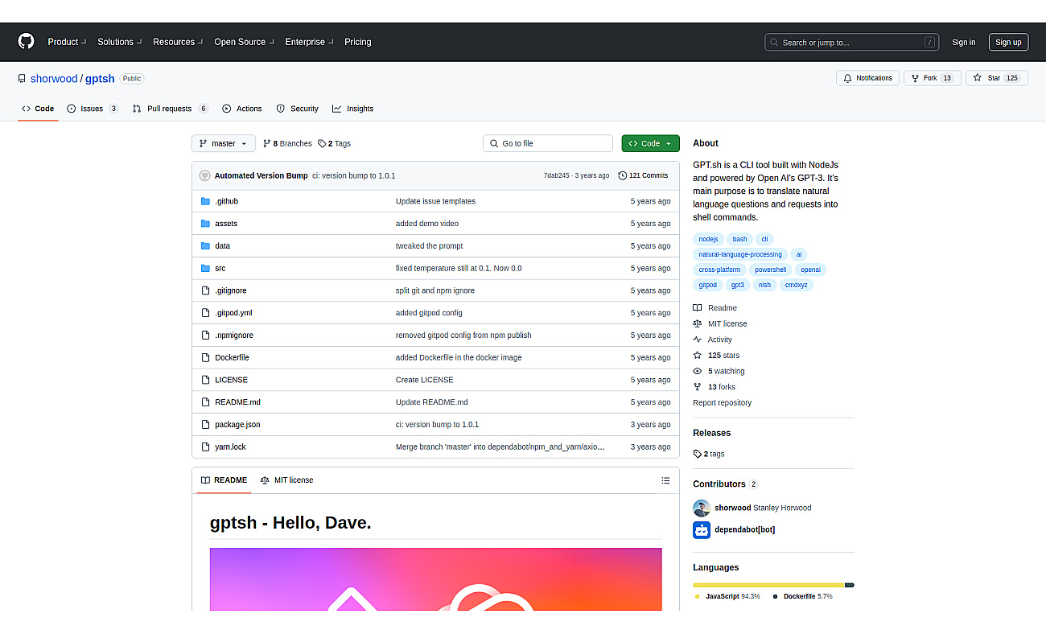Open the data folder

click(x=222, y=246)
